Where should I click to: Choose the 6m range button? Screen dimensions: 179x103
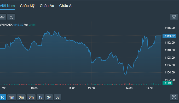(31, 97)
